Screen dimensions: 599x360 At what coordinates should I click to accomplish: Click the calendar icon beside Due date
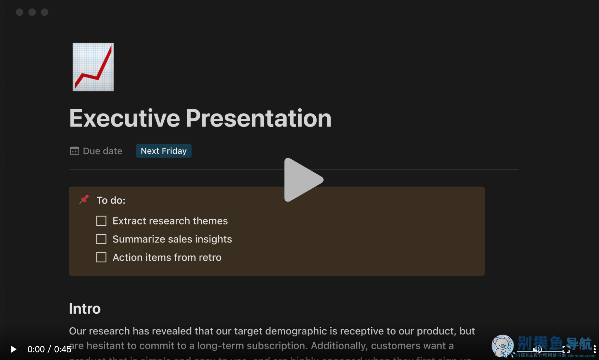pyautogui.click(x=74, y=151)
